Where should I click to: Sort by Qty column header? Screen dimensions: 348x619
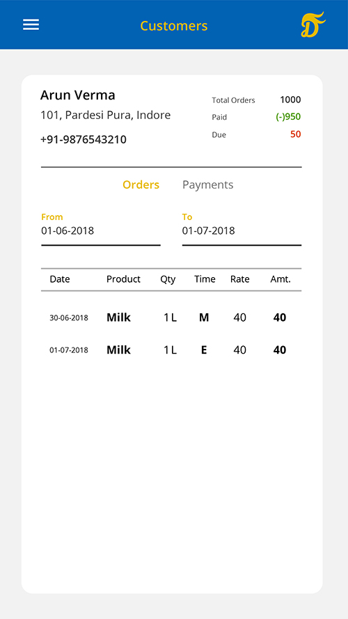tap(168, 279)
